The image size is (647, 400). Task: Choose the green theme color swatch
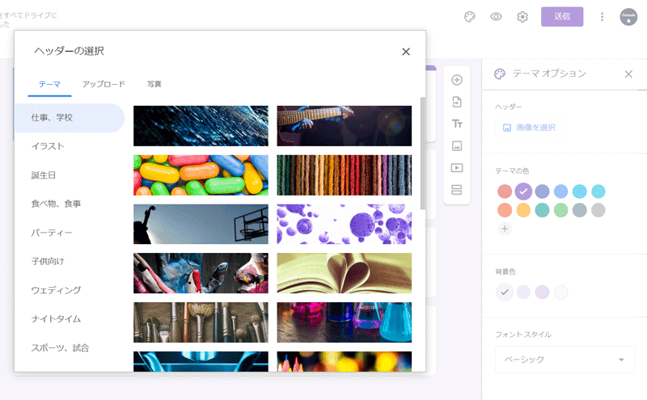coord(560,210)
